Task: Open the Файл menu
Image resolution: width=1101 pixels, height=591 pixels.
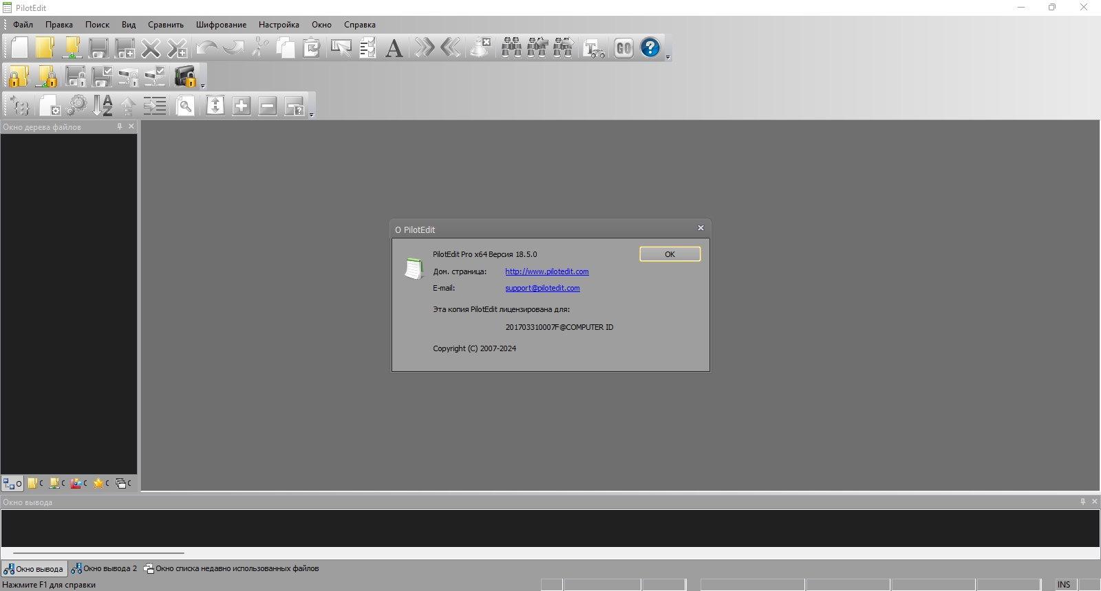Action: click(23, 25)
